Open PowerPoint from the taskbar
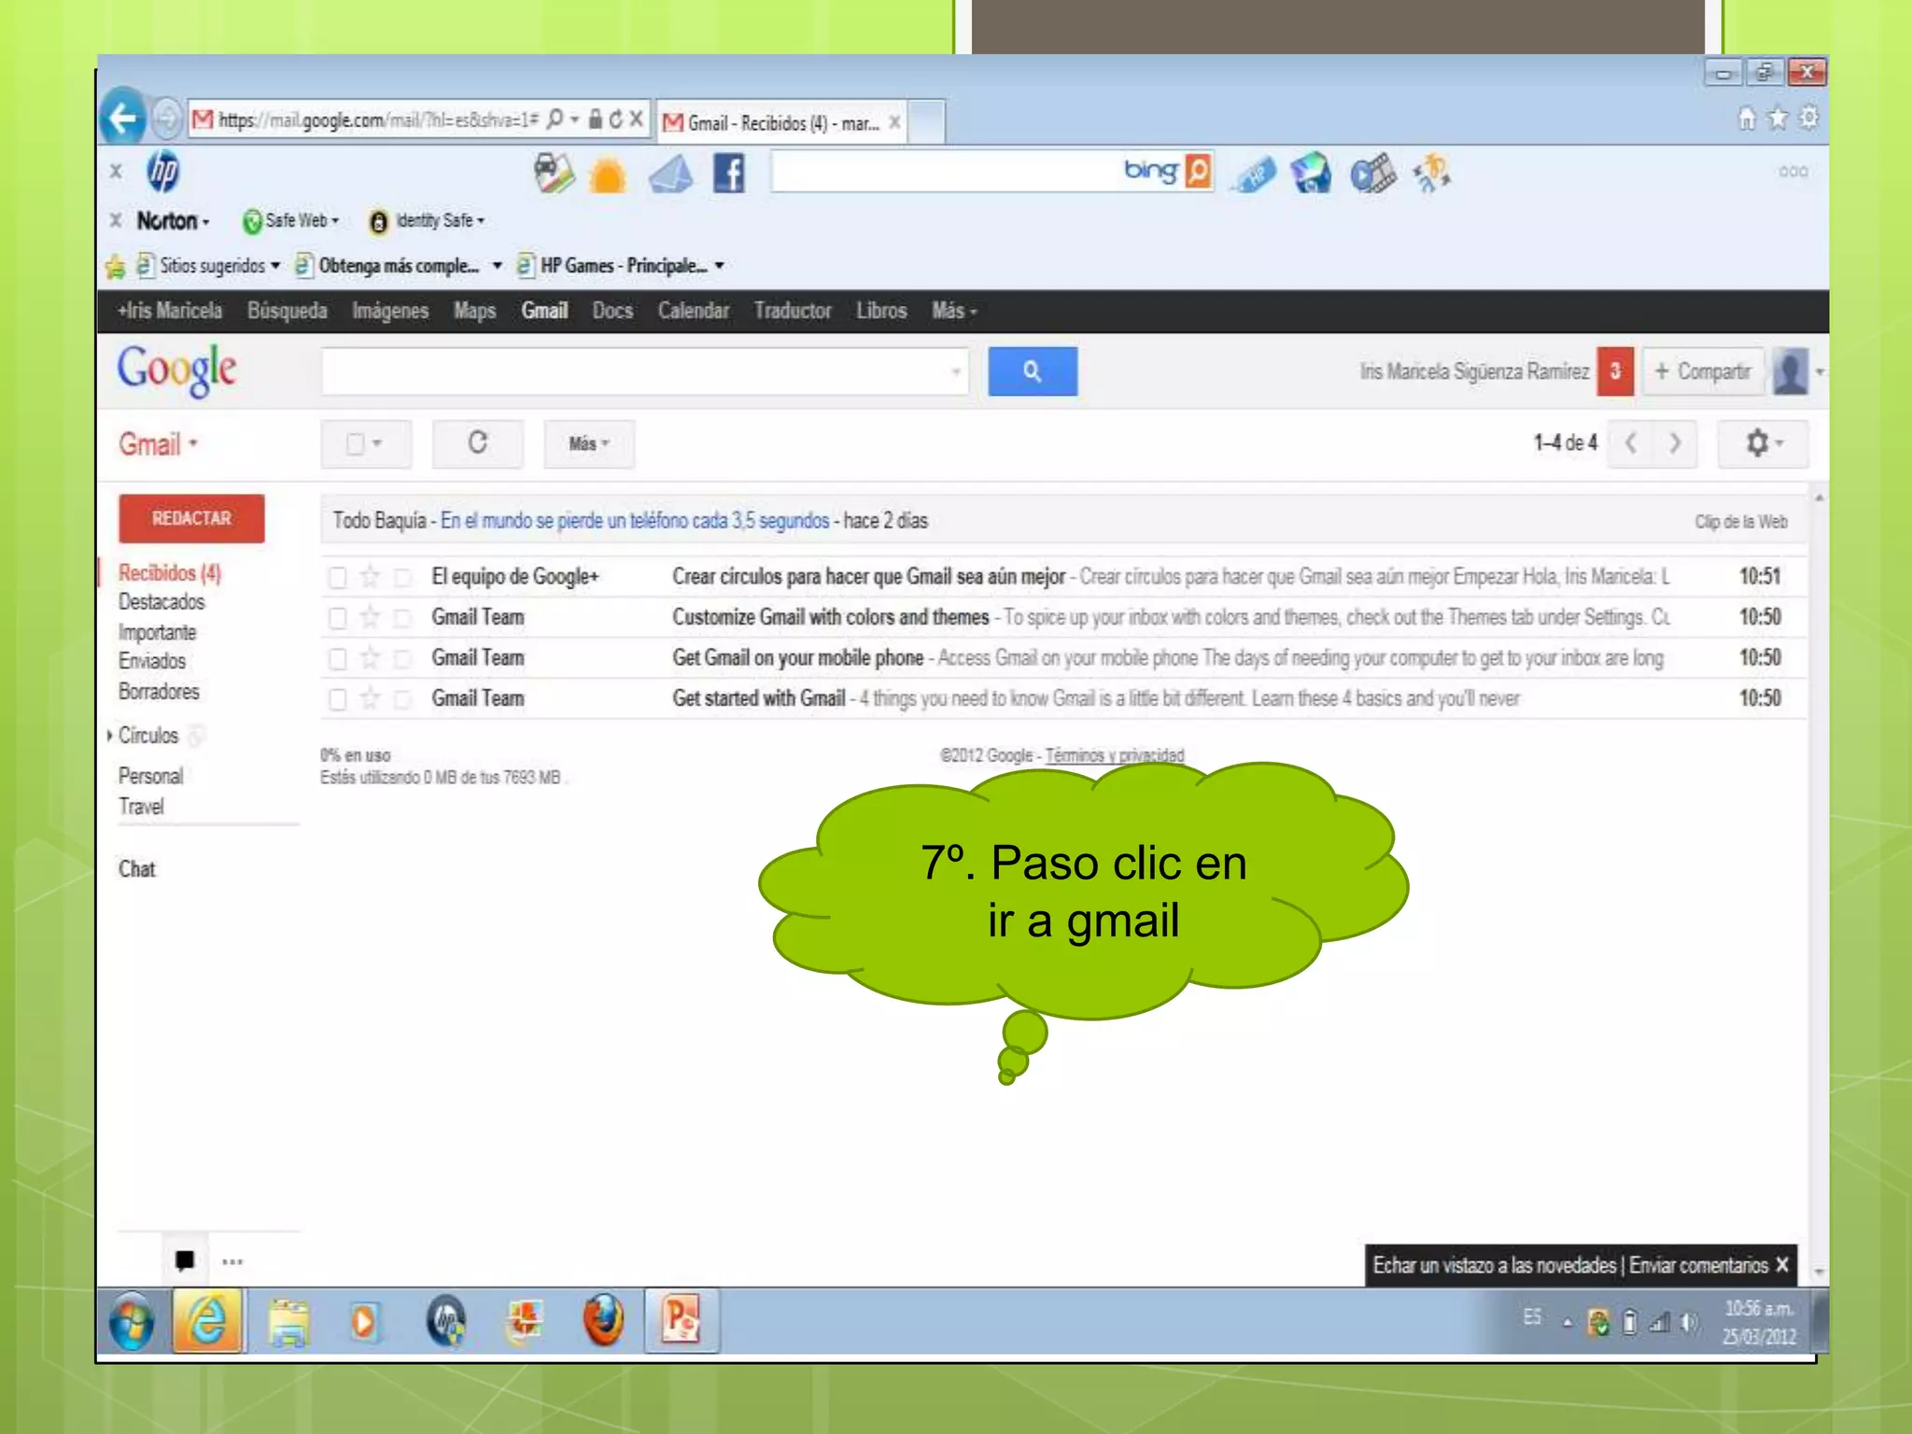Viewport: 1912px width, 1434px height. (x=682, y=1321)
